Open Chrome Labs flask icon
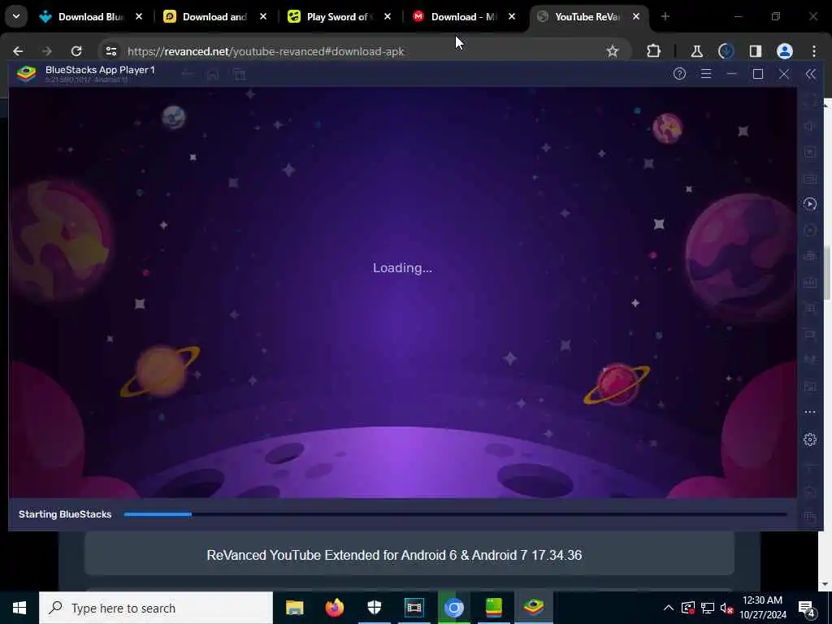 click(696, 51)
